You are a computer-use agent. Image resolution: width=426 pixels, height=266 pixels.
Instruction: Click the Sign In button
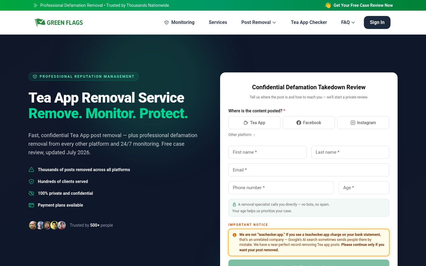377,22
